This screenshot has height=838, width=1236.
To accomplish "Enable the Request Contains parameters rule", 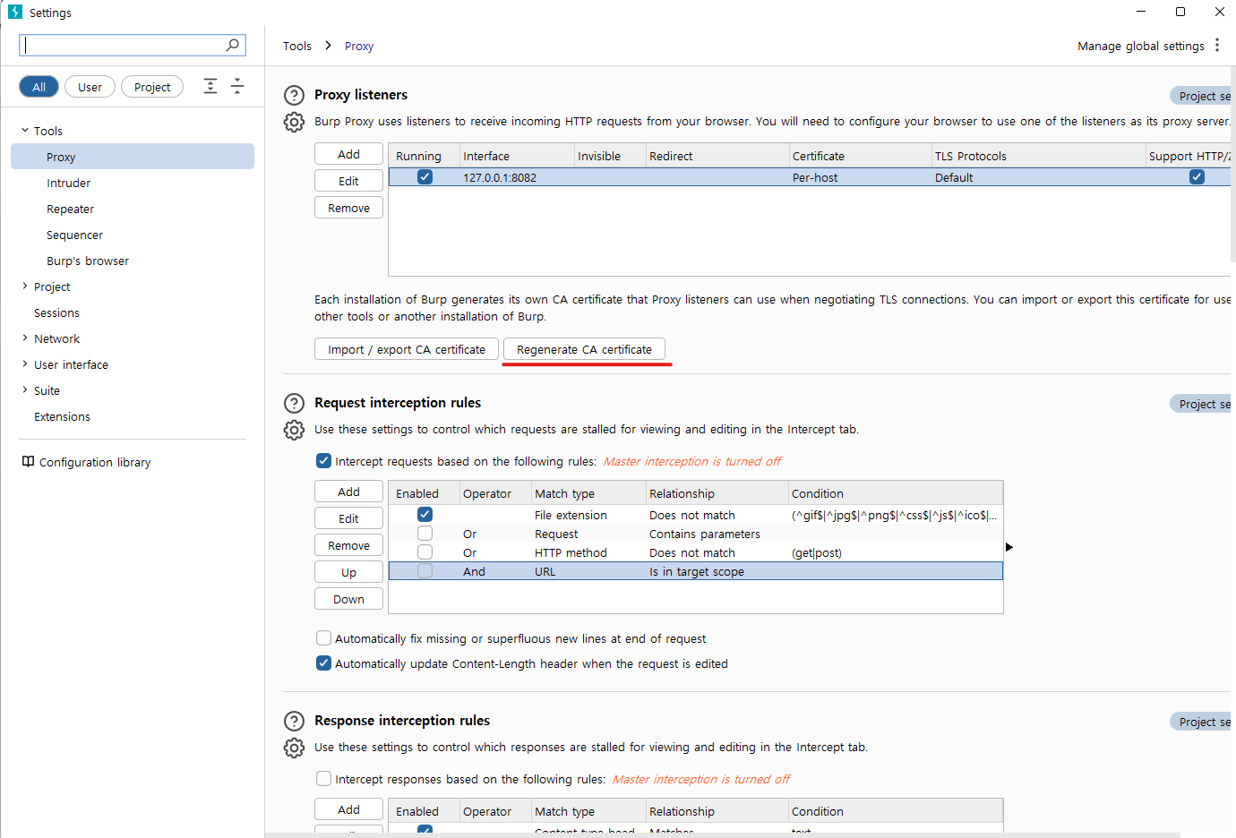I will pyautogui.click(x=425, y=534).
